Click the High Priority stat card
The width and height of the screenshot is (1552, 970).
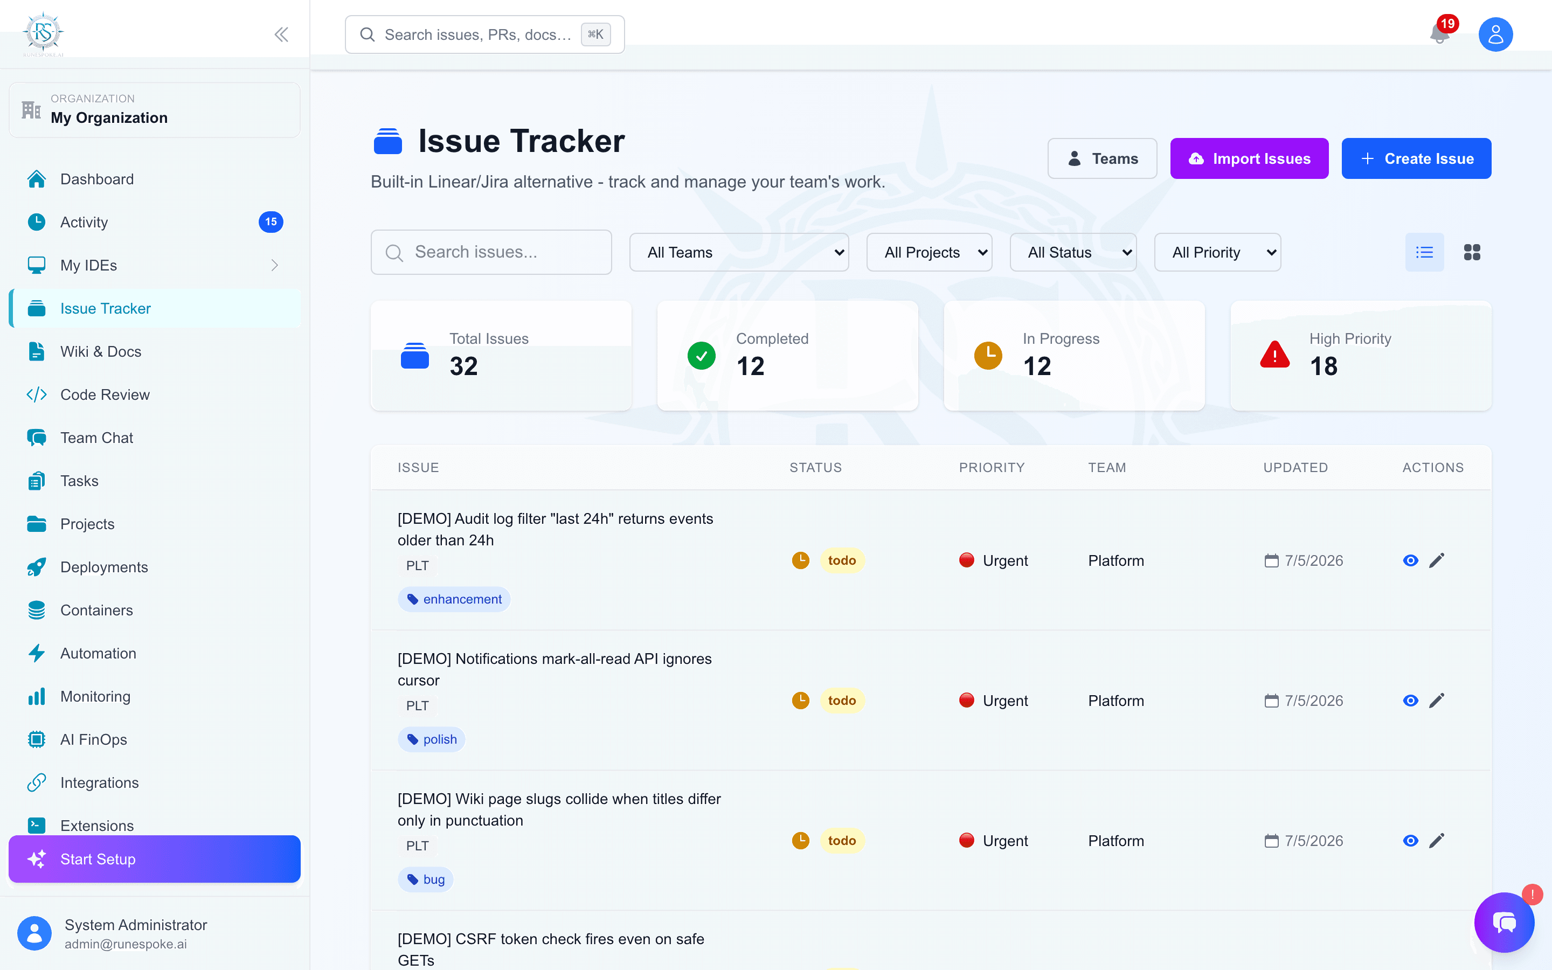[x=1361, y=356]
